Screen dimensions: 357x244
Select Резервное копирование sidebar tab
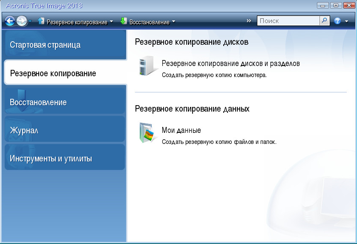click(x=66, y=73)
